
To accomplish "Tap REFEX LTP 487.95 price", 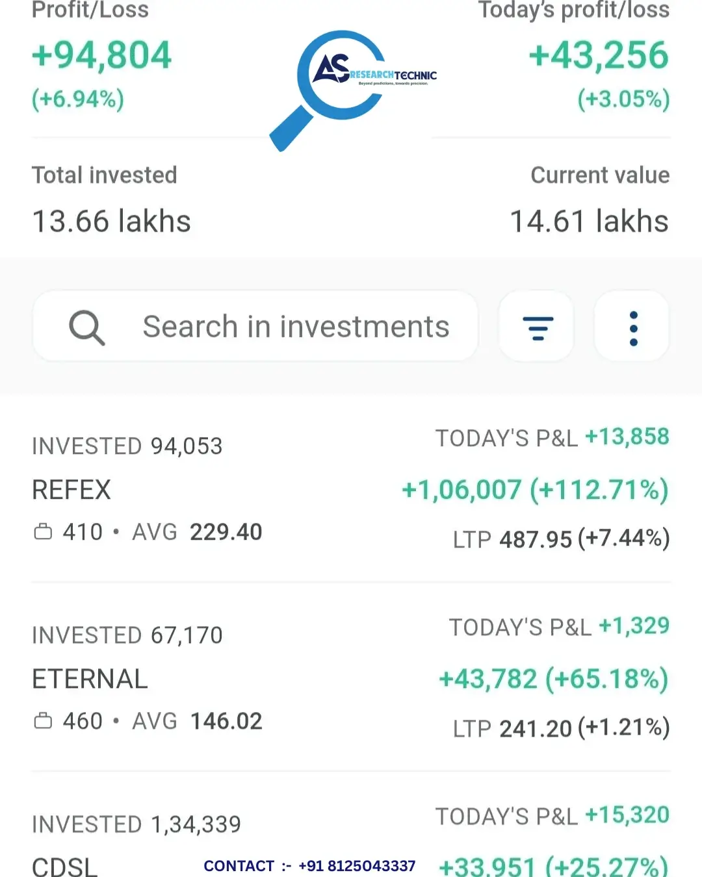I will click(536, 539).
